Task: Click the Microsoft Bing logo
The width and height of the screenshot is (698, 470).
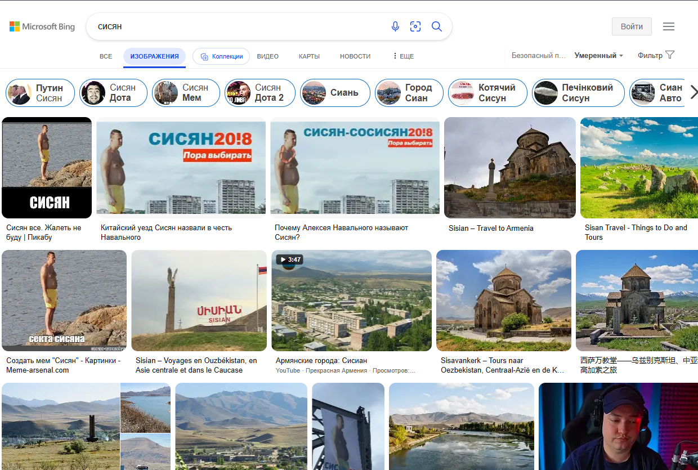Action: click(x=42, y=26)
